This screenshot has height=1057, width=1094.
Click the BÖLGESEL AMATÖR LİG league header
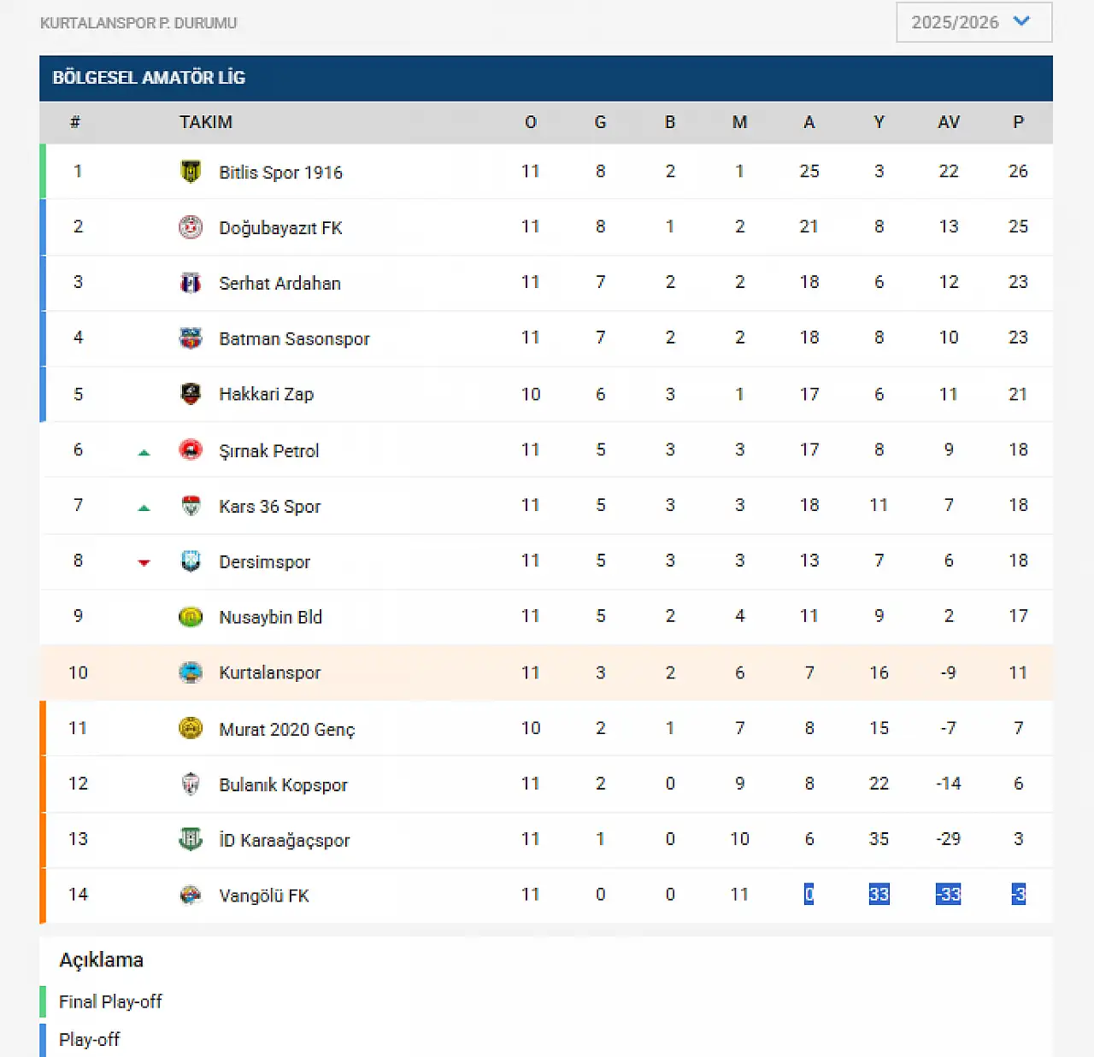click(149, 78)
